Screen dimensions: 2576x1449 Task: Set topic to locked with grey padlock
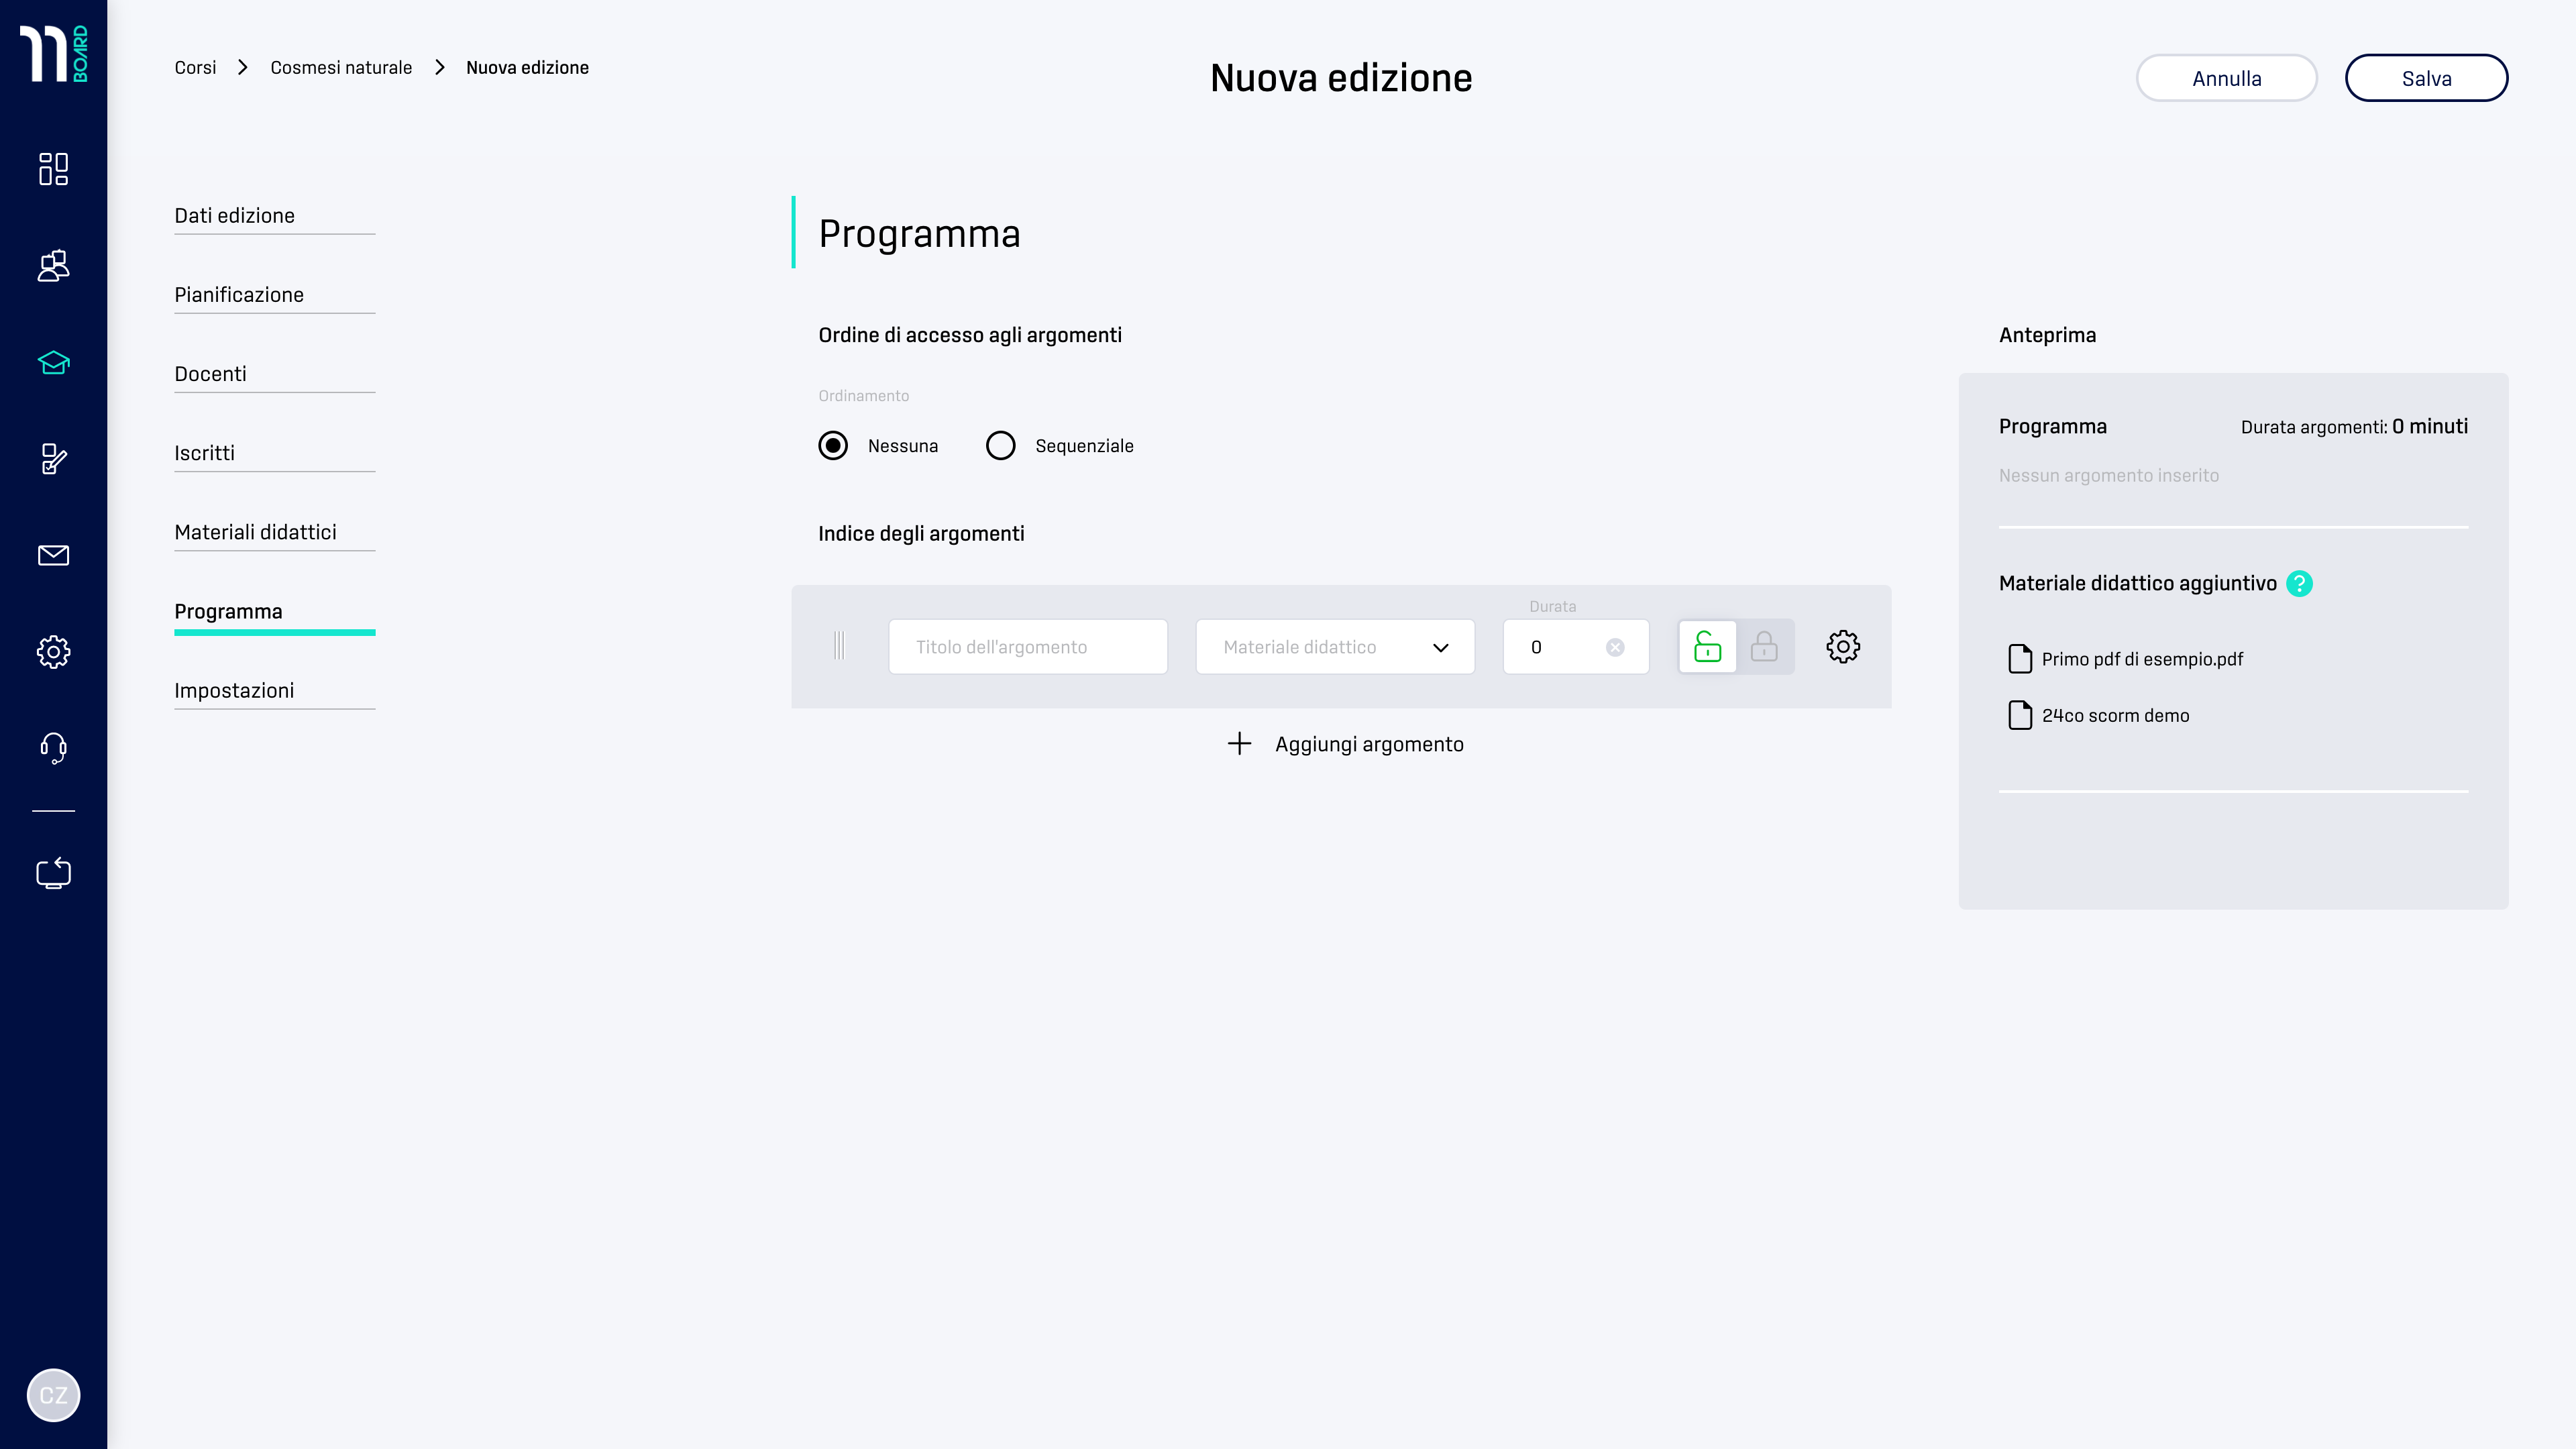(x=1765, y=647)
